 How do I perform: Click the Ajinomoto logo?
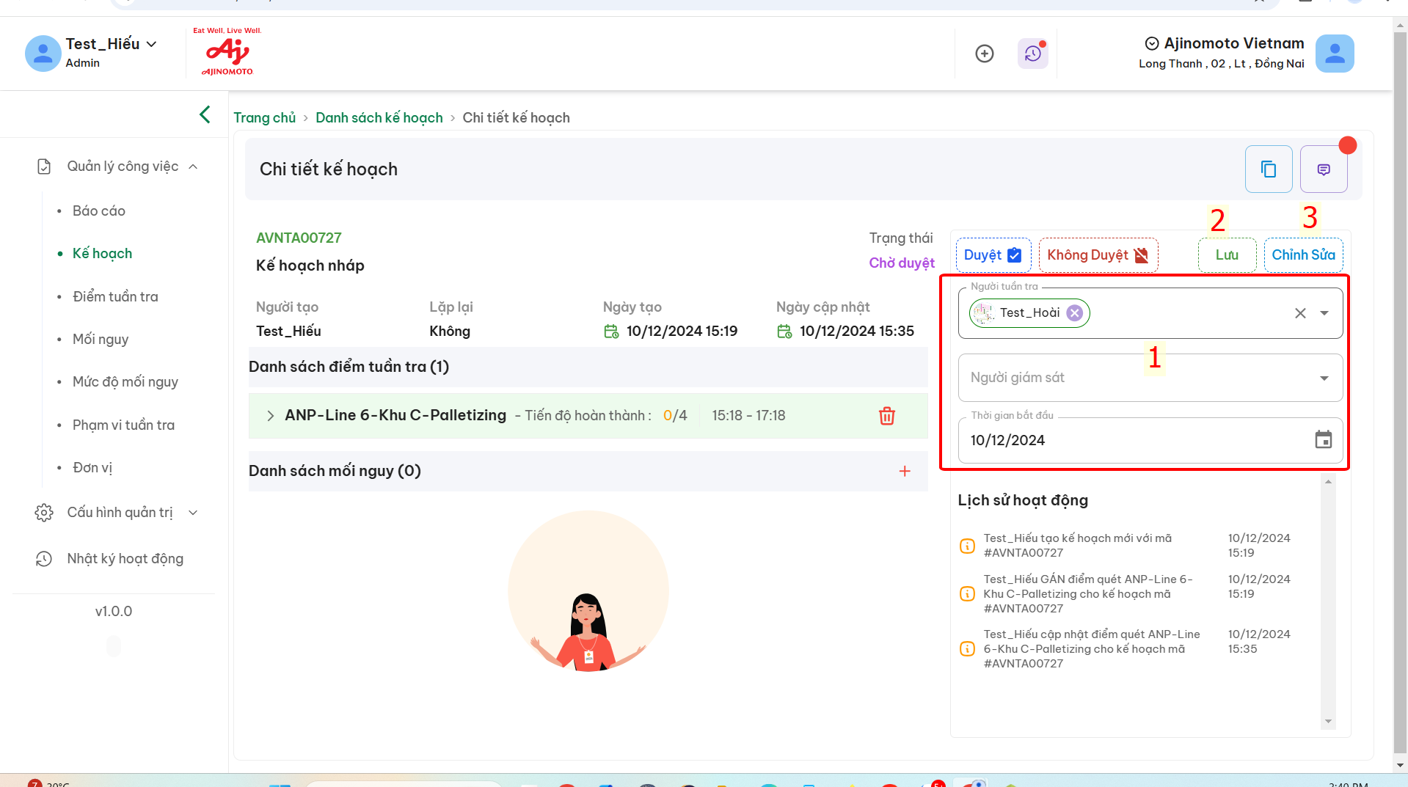click(227, 51)
